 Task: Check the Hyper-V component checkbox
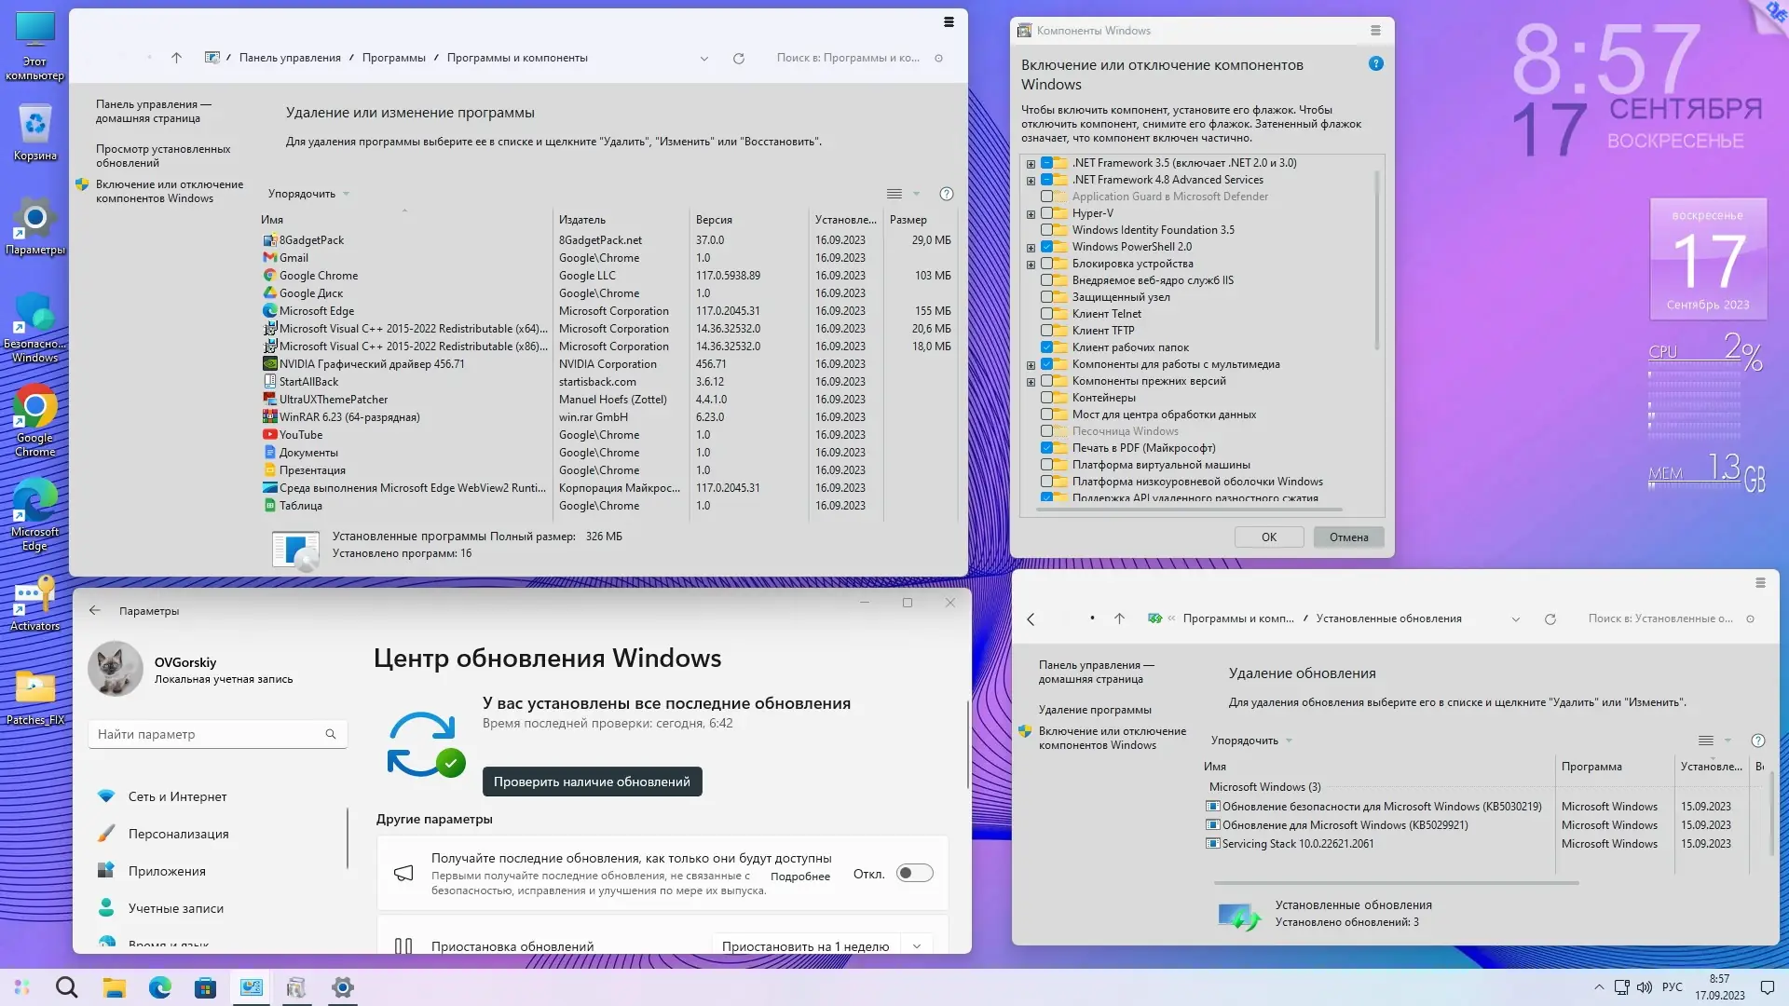1046,213
